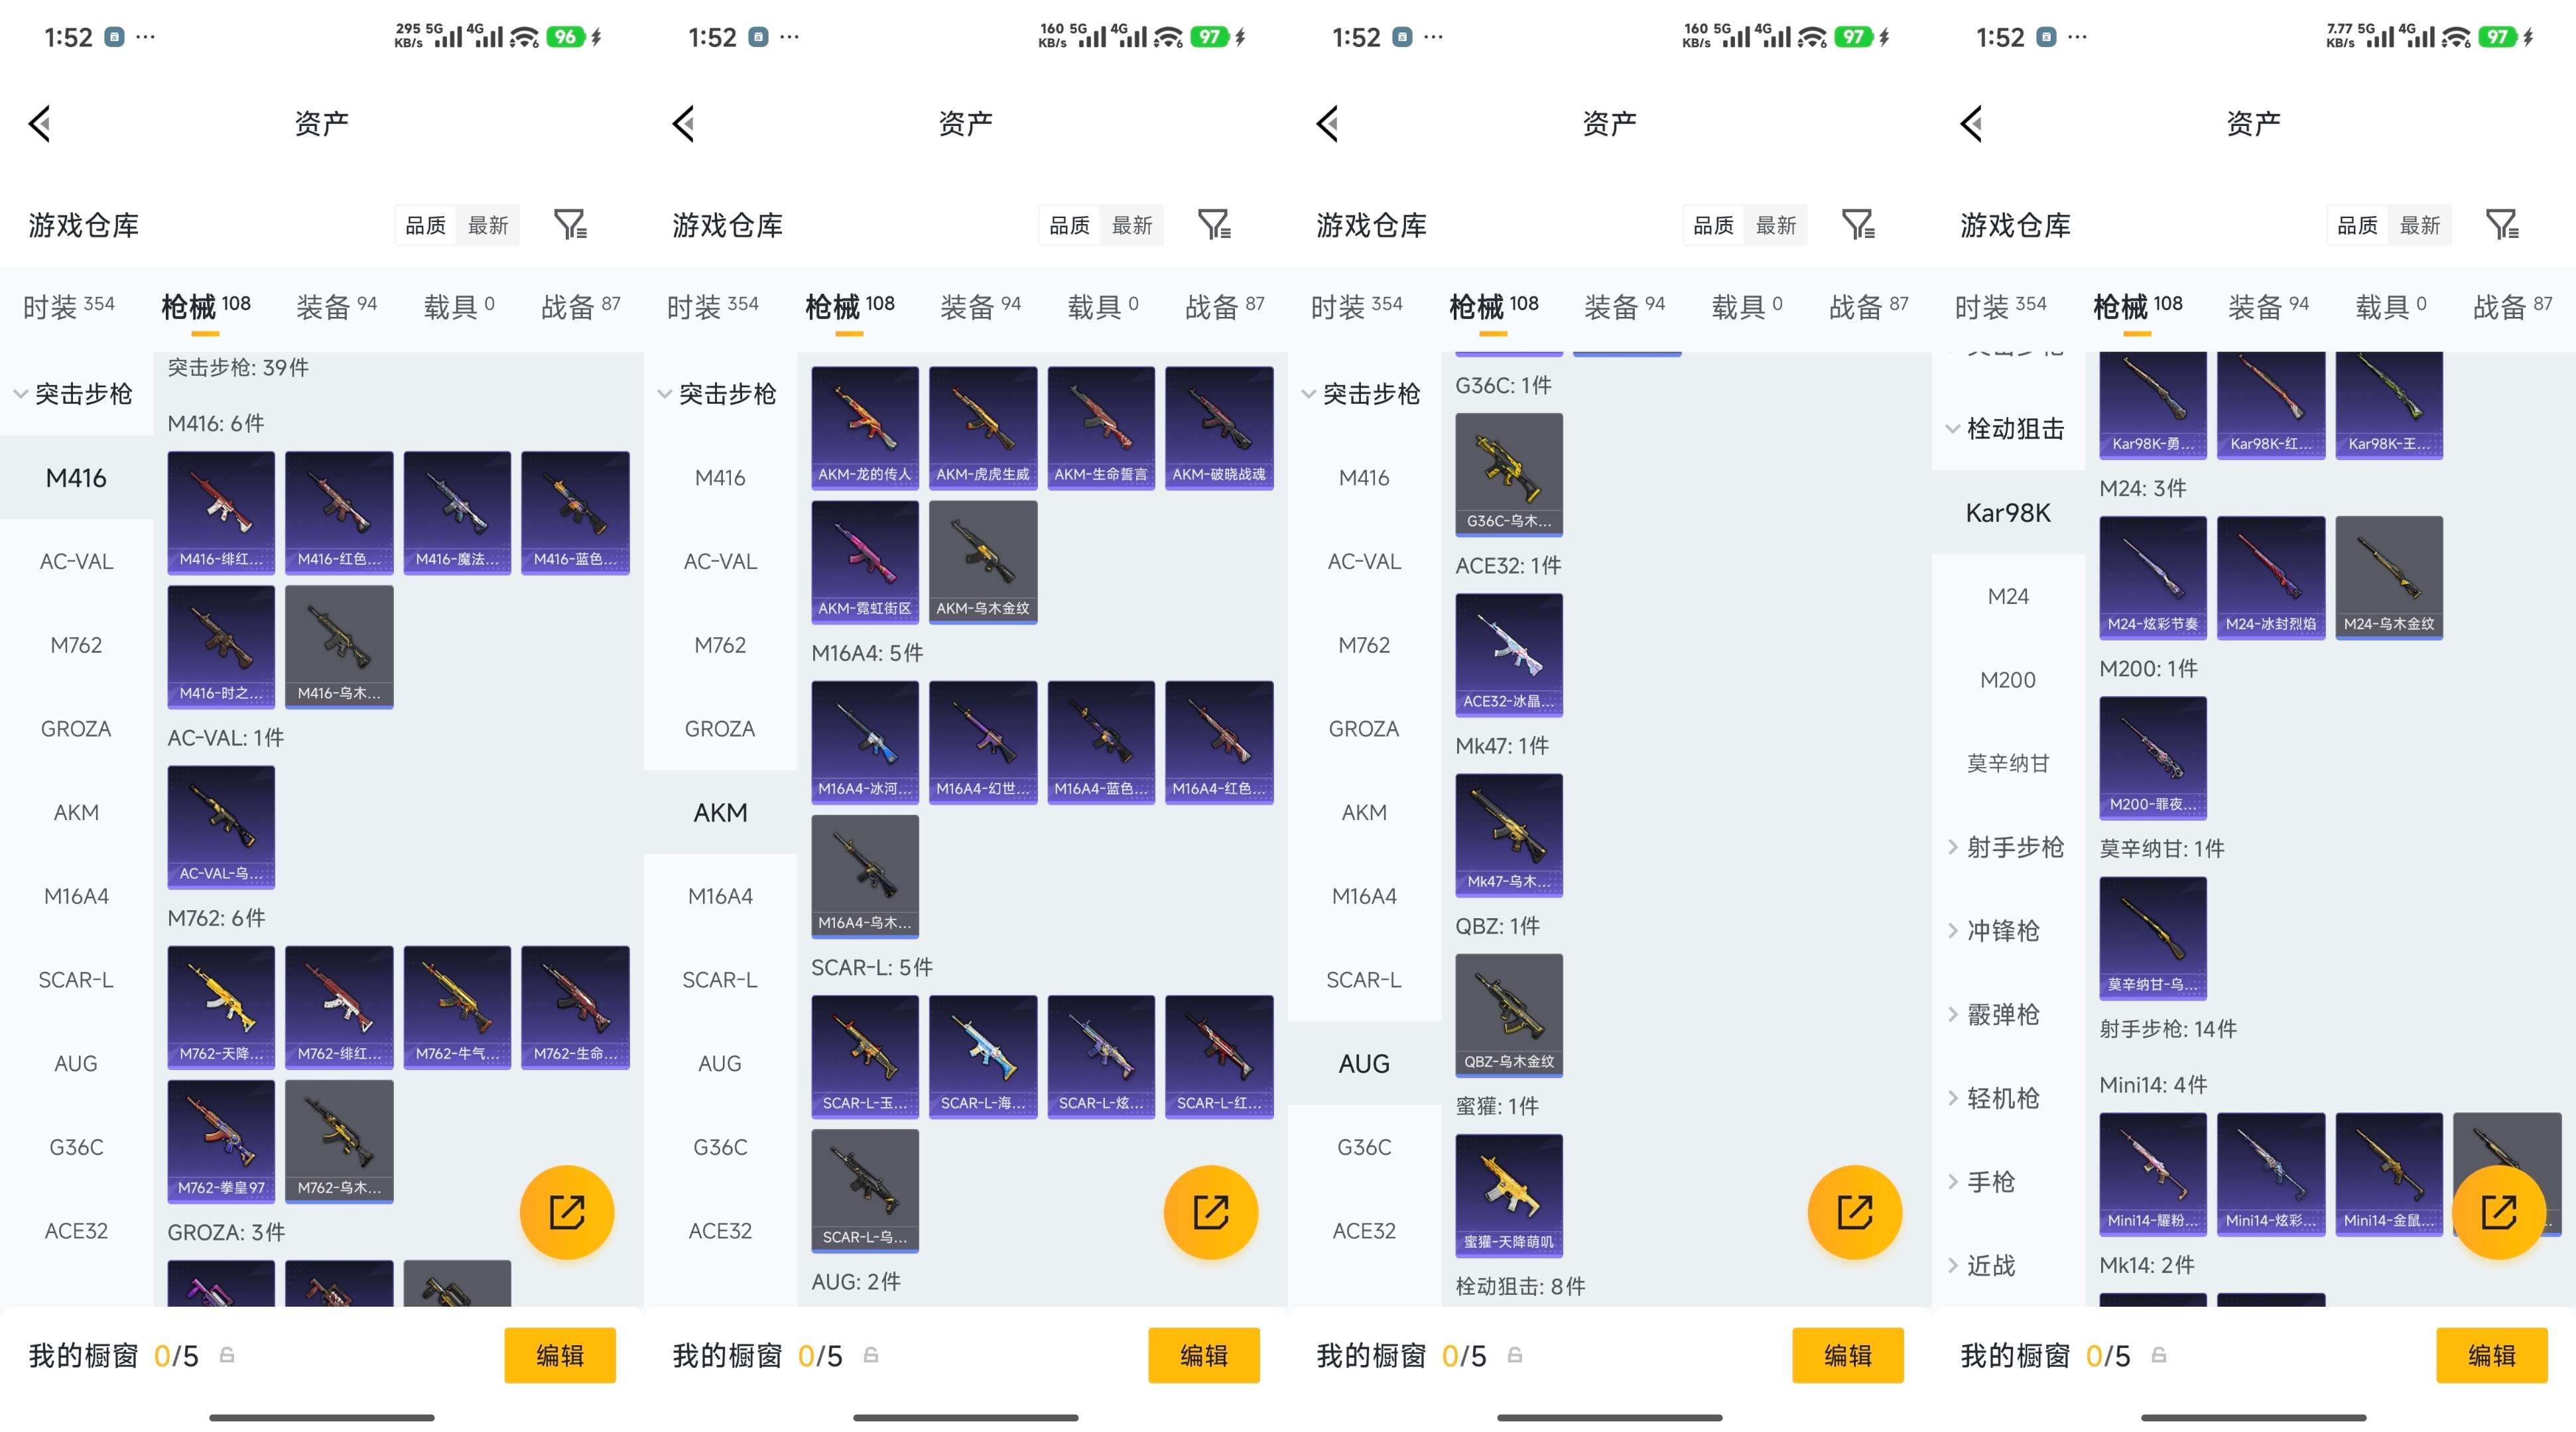Select the M762-拳皇97 weapon skin
The width and height of the screenshot is (2576, 1432).
221,1140
